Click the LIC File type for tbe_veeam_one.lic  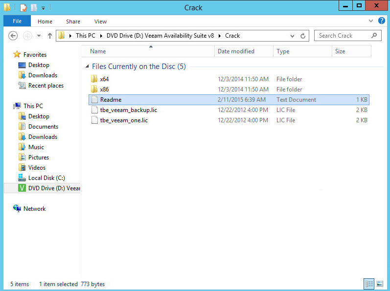coord(286,120)
